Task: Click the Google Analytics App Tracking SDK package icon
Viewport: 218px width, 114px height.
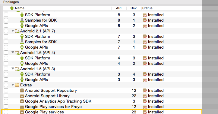Action: tap(22, 101)
